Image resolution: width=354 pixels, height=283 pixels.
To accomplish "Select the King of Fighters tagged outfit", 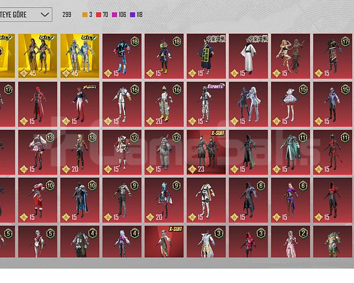I will pyautogui.click(x=80, y=104).
